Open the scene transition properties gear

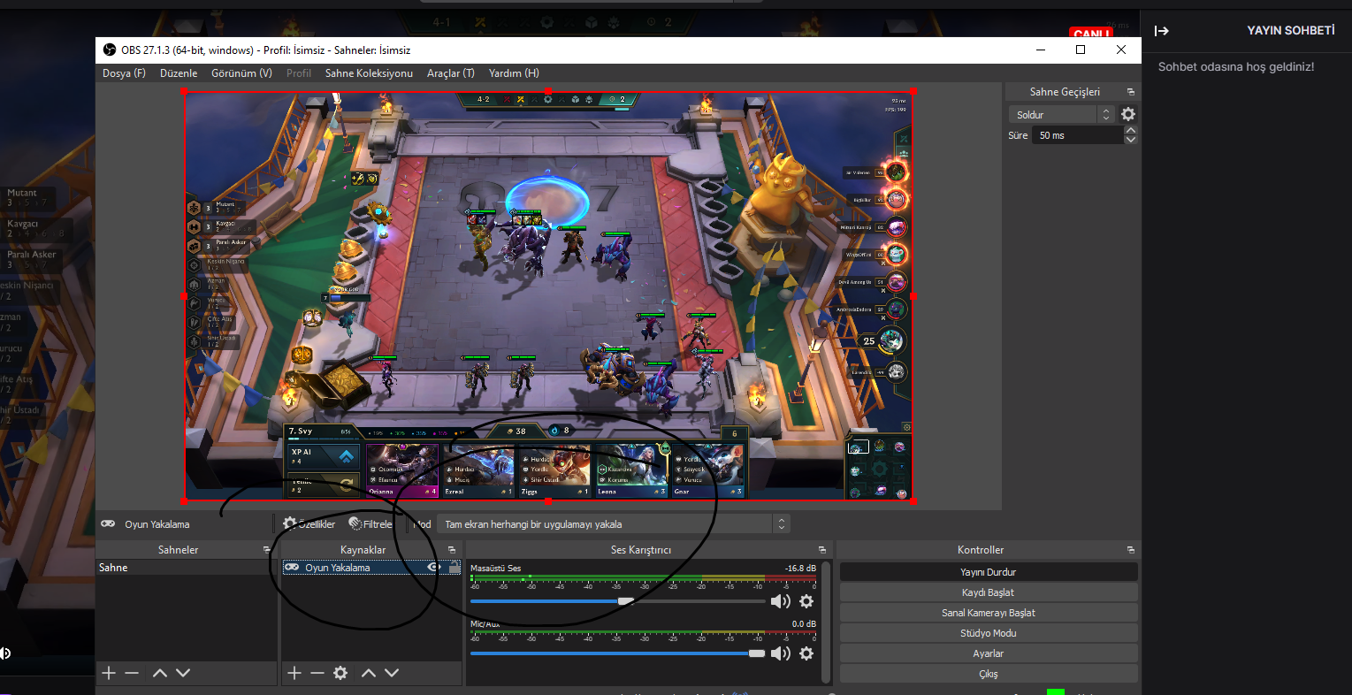1128,114
